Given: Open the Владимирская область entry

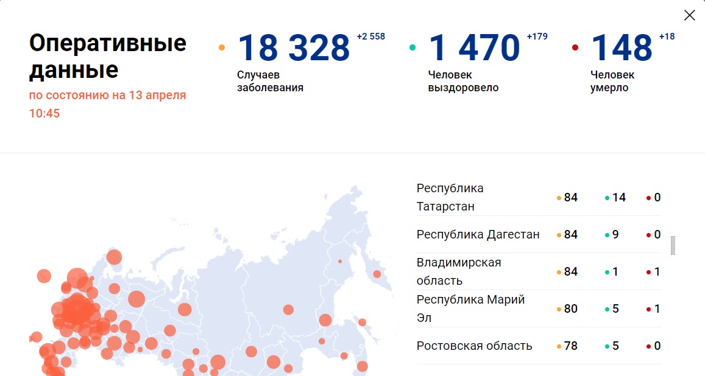Looking at the screenshot, I should coord(458,271).
